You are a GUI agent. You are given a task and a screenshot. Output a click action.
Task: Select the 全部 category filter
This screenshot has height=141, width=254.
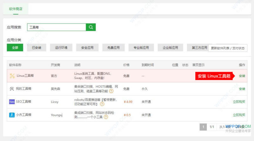pos(15,48)
